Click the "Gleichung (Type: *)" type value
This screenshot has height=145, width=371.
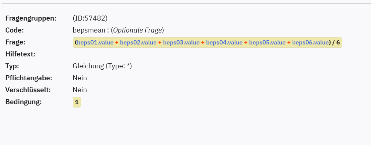pos(102,66)
